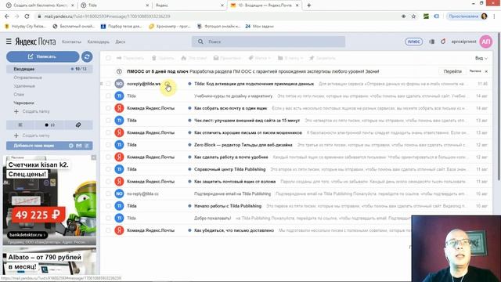
Task: Open the В папку move dropdown
Action: pyautogui.click(x=290, y=58)
